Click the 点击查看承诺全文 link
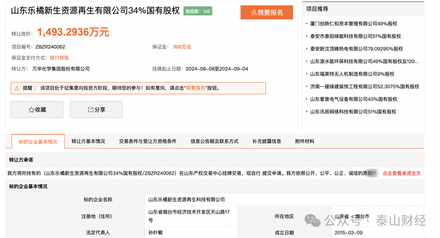This screenshot has width=440, height=238. click(402, 173)
